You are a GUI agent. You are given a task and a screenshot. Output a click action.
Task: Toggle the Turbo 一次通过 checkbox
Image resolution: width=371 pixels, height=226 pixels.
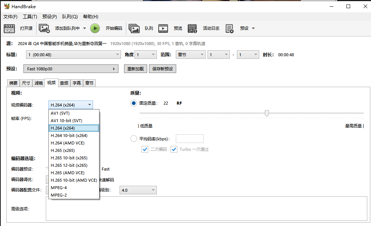tap(174, 149)
